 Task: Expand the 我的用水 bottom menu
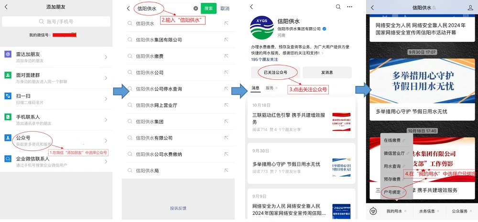[396, 211]
